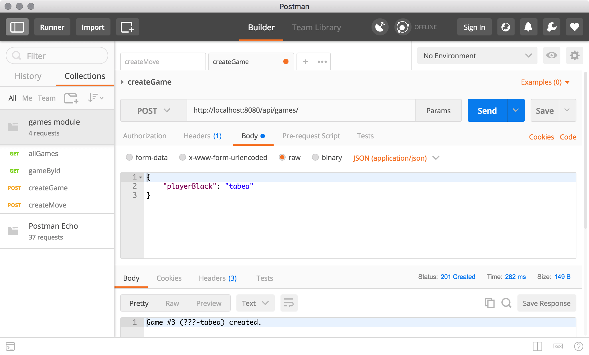This screenshot has height=355, width=589.
Task: Open collection sort order menu
Action: (x=96, y=98)
